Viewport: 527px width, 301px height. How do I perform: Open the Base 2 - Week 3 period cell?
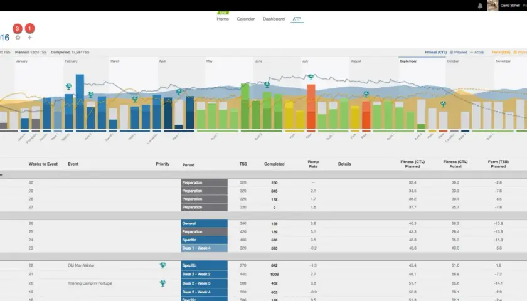(x=204, y=283)
